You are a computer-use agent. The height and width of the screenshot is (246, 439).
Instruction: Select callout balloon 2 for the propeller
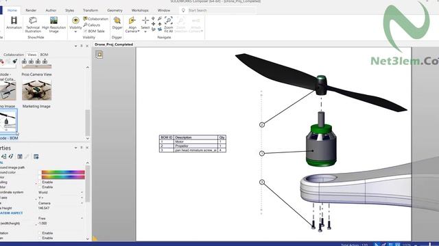(262, 124)
